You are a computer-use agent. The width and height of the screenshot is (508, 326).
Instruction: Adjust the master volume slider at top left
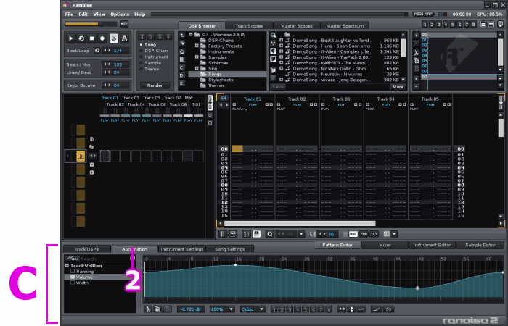tap(91, 24)
